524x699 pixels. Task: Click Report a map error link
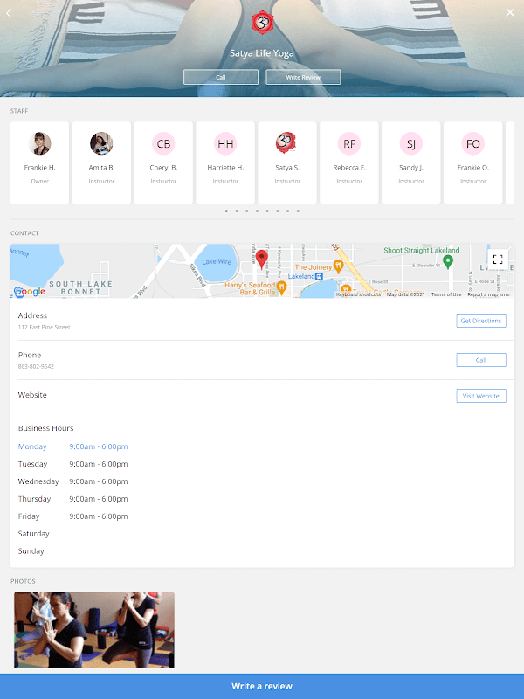click(489, 294)
